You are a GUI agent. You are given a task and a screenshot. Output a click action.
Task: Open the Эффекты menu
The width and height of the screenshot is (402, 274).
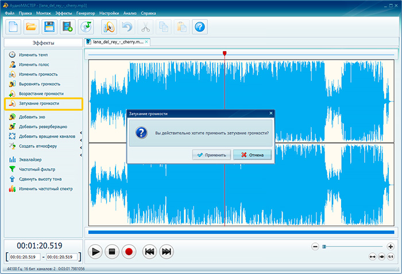(x=64, y=13)
